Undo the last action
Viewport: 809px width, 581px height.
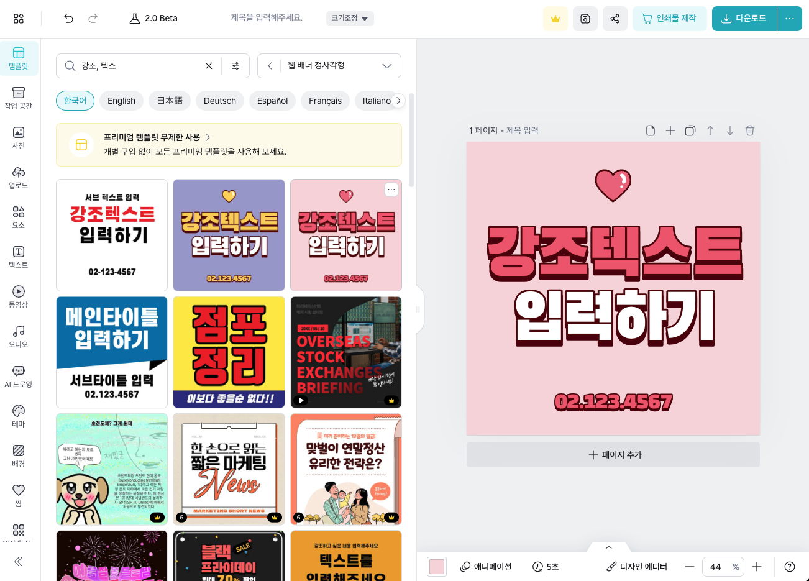68,19
